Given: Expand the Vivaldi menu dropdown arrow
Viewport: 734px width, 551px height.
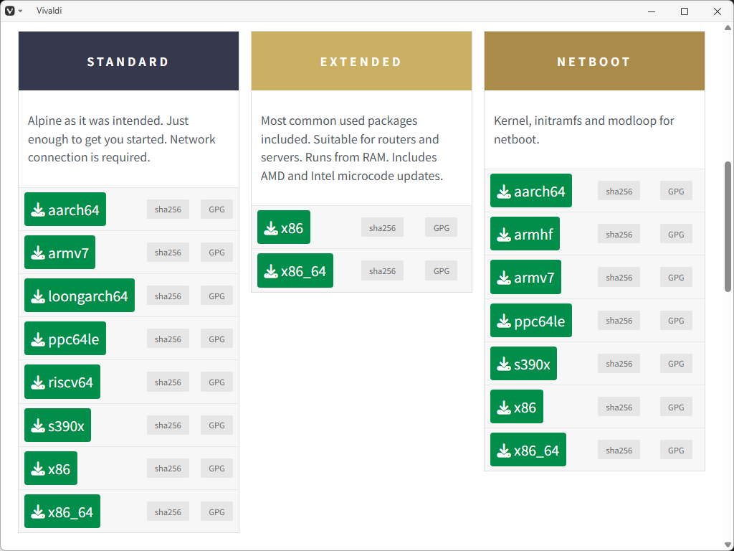Looking at the screenshot, I should click(20, 11).
